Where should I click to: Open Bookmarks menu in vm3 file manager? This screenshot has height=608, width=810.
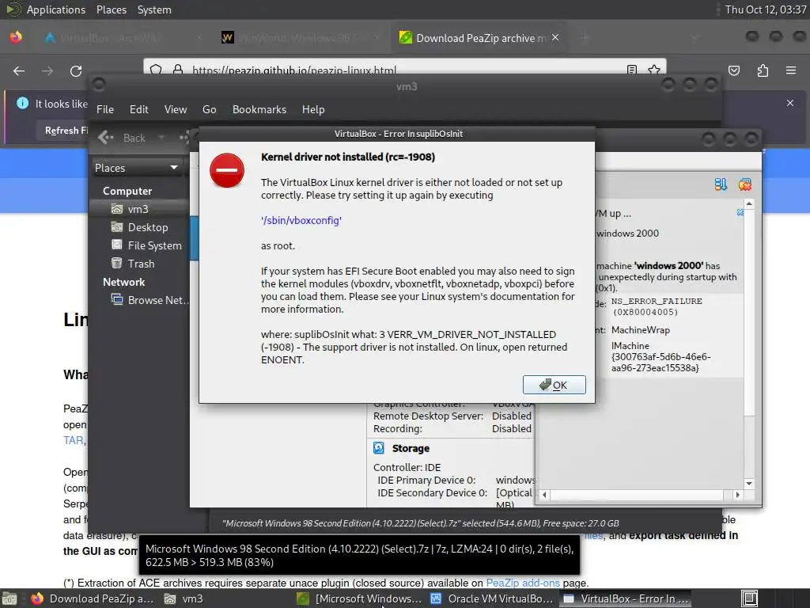tap(259, 109)
